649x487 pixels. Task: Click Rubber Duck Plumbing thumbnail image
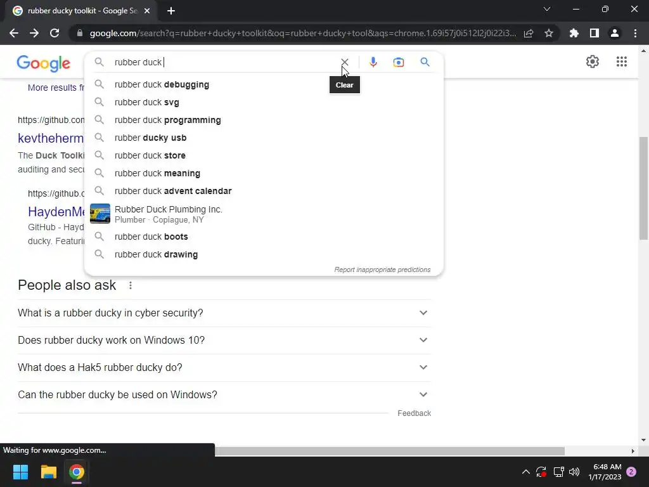100,214
